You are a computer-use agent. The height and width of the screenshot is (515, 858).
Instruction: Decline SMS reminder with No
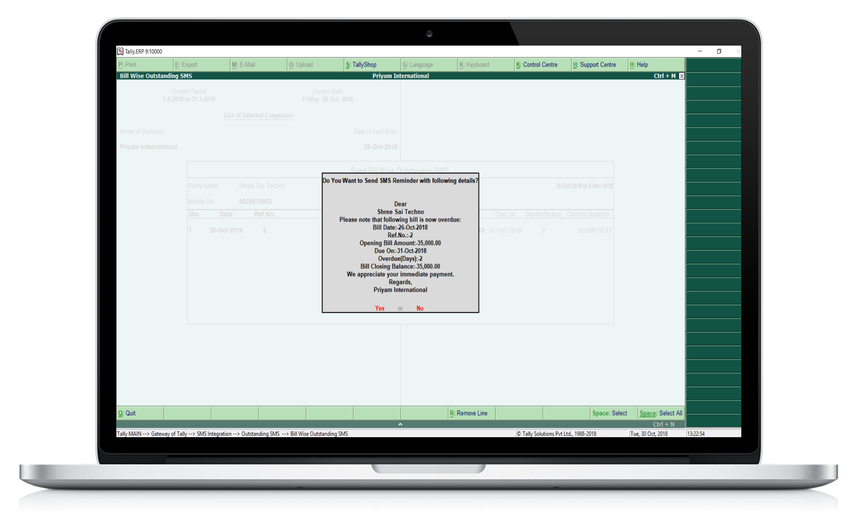tap(420, 309)
